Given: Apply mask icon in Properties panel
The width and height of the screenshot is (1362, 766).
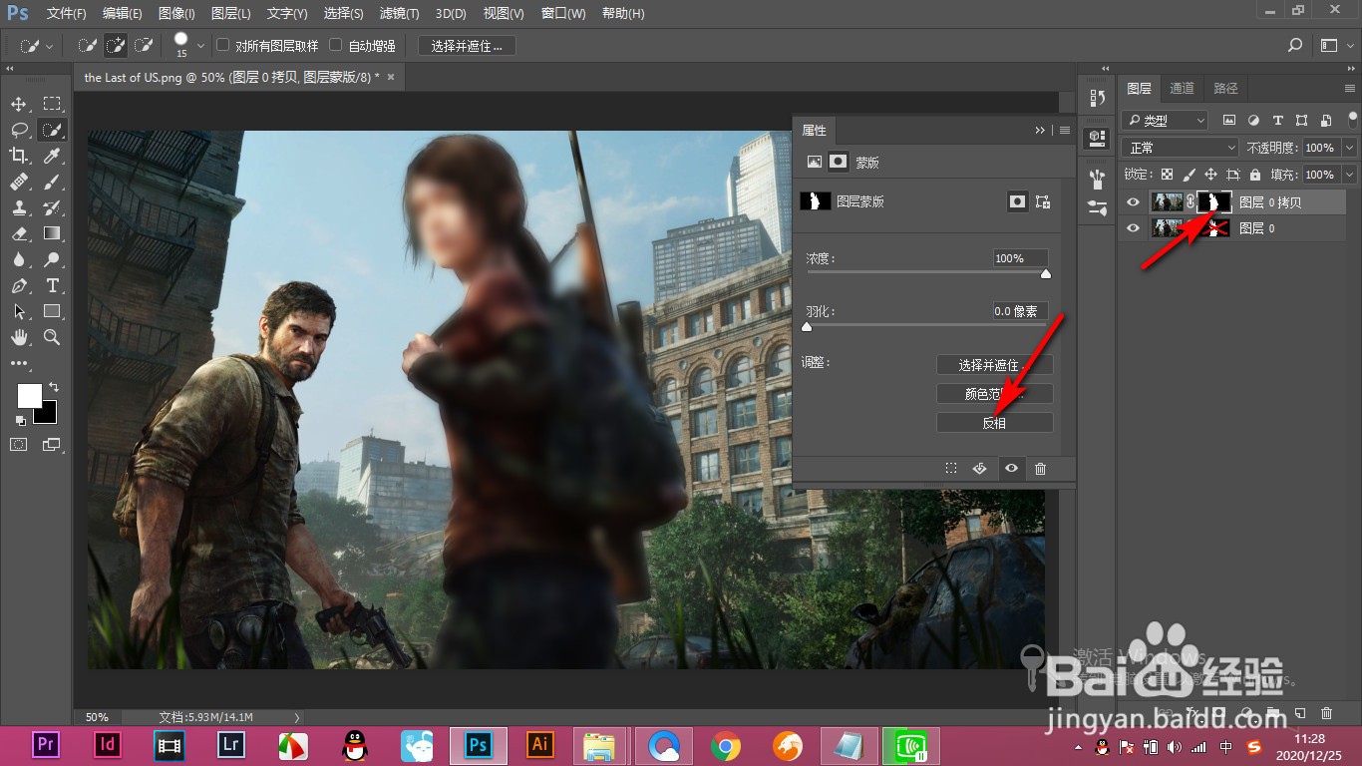Looking at the screenshot, I should [x=980, y=468].
